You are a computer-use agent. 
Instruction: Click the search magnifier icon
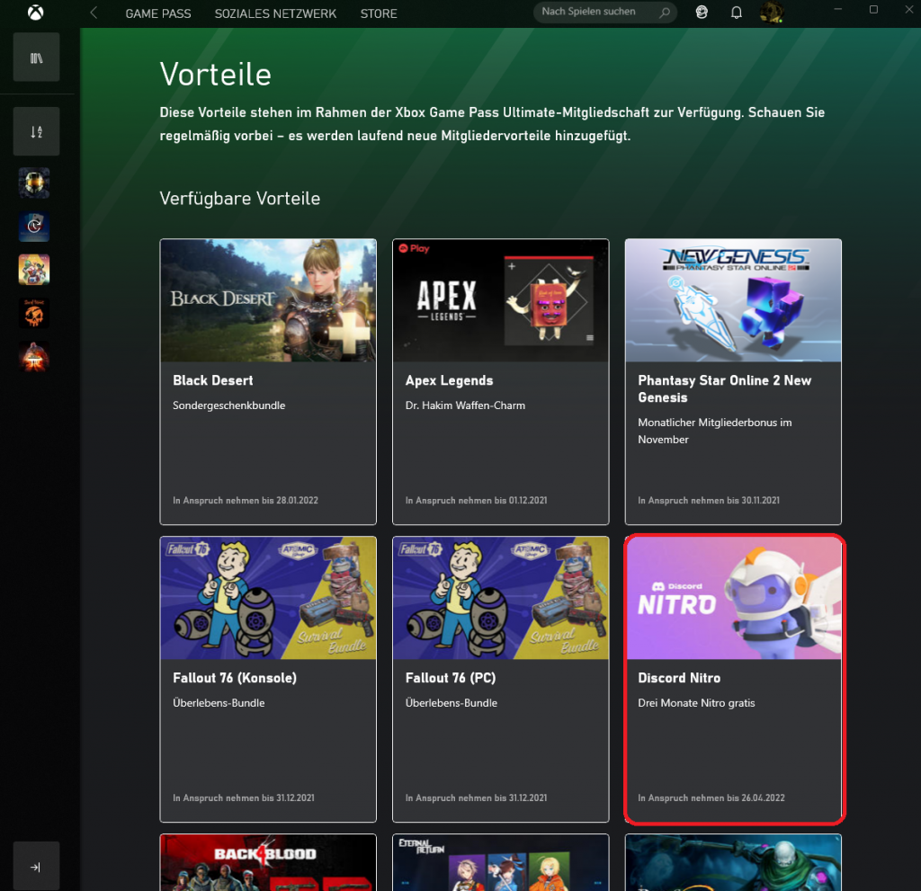click(x=665, y=13)
